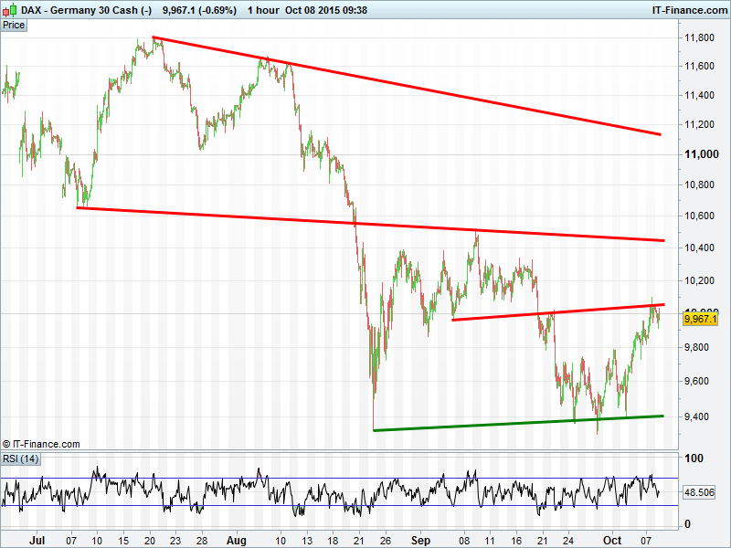Click the Aug month label on time axis
Screen dimensions: 731x548
click(236, 540)
